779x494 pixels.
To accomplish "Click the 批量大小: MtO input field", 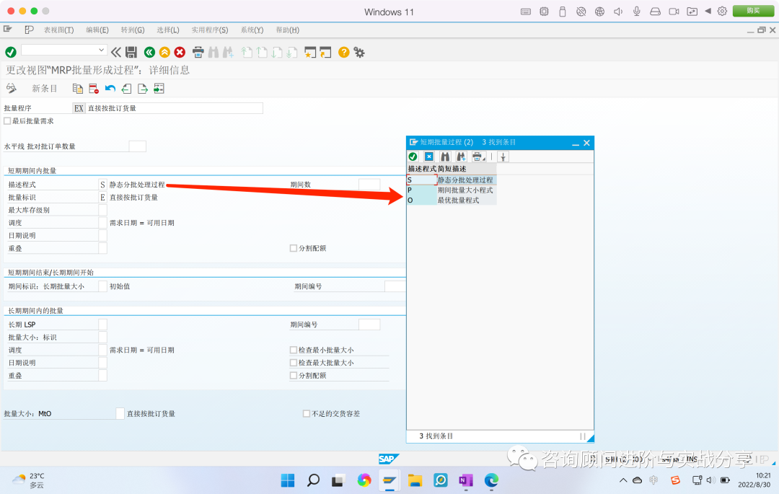I will pyautogui.click(x=120, y=413).
